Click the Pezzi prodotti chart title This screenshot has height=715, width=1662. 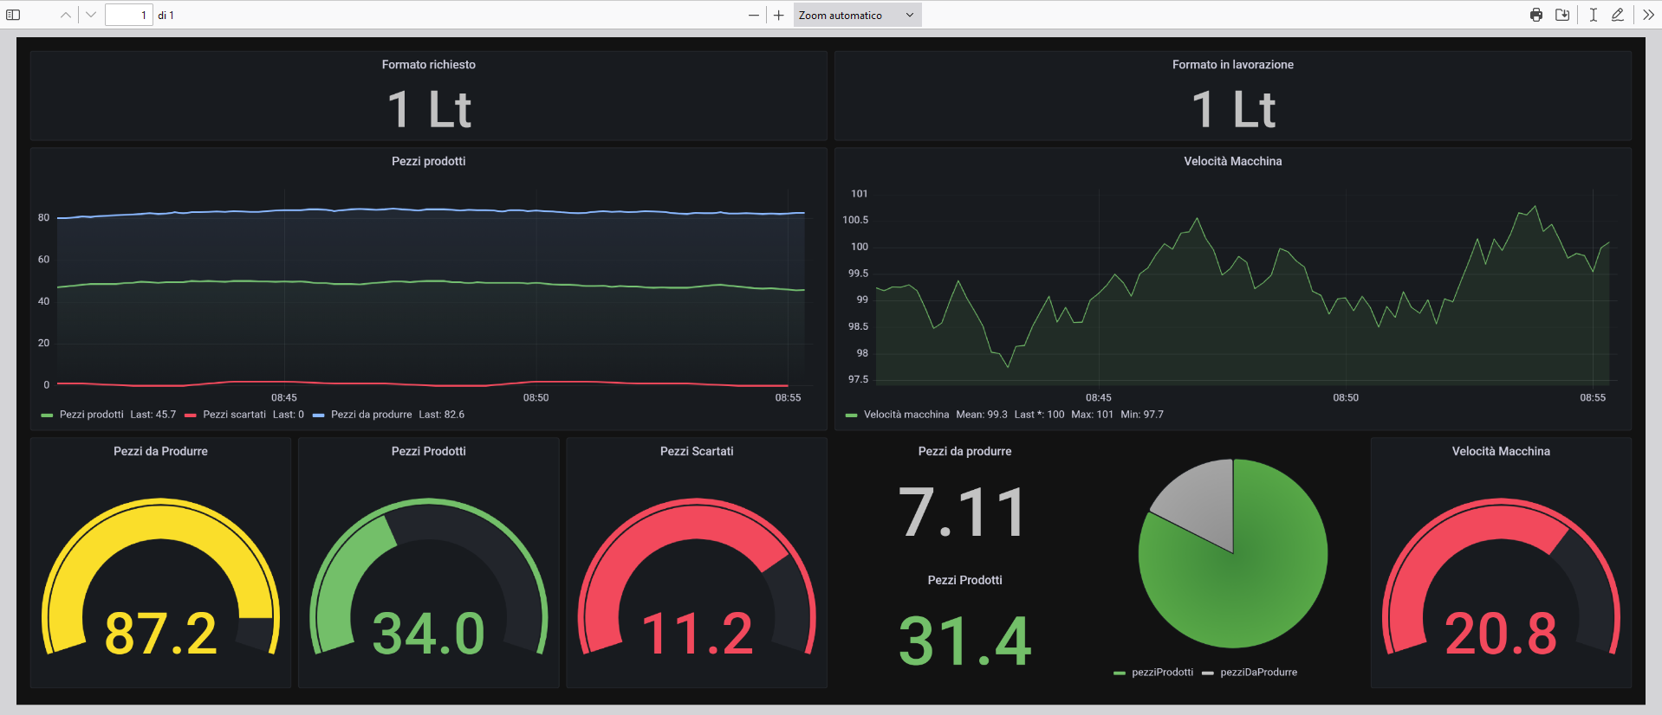[428, 161]
